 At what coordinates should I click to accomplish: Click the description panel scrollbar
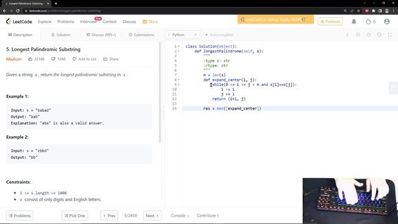[x=160, y=92]
